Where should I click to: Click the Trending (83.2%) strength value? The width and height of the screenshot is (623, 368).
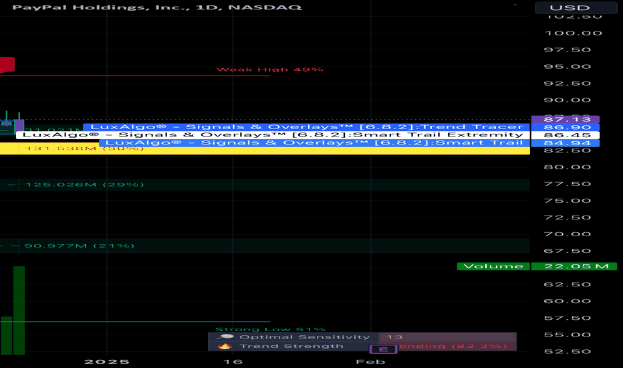click(453, 346)
